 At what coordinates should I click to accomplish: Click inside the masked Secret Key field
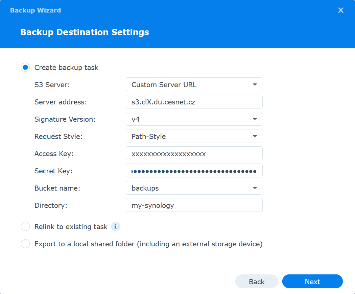pos(194,170)
